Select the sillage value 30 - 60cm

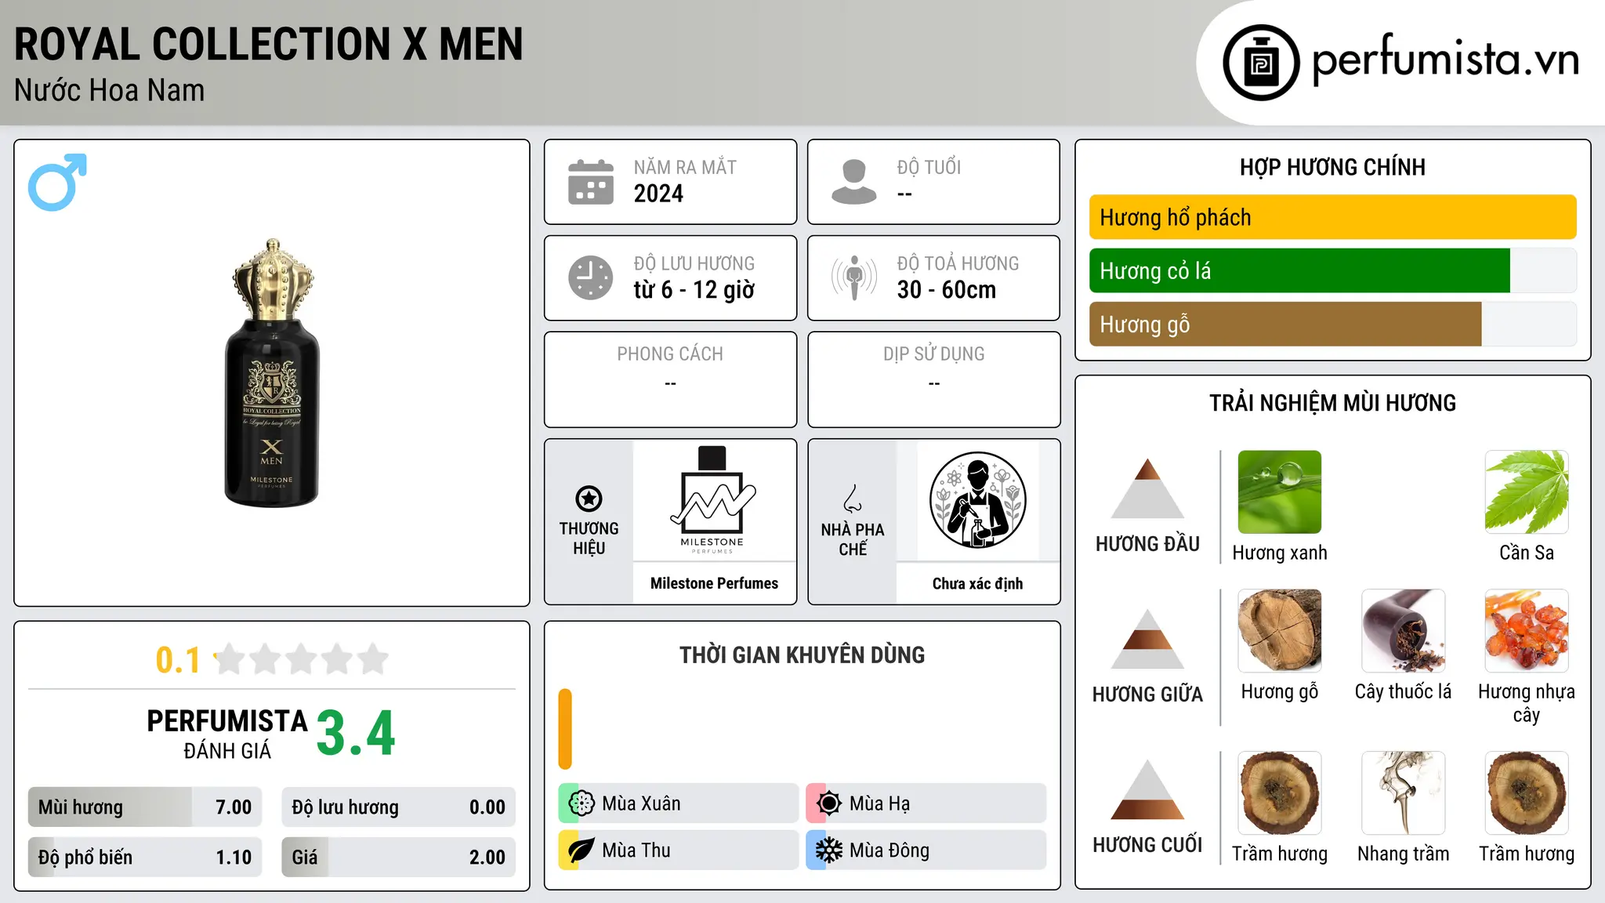click(947, 290)
